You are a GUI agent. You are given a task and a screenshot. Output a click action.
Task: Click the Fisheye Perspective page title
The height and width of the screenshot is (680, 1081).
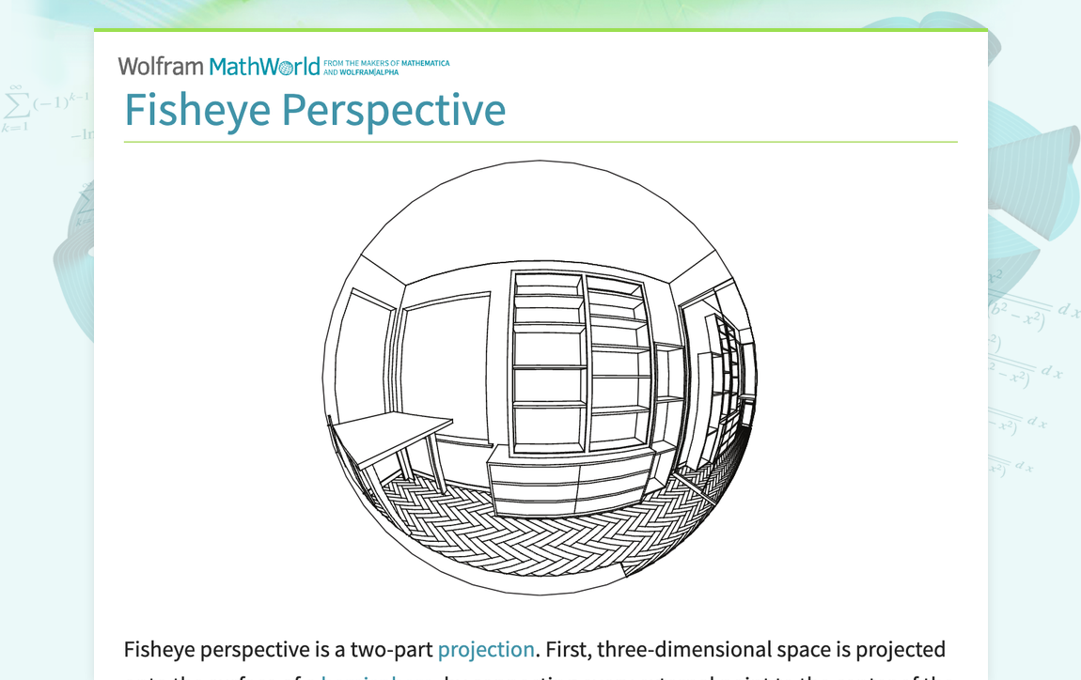tap(315, 110)
